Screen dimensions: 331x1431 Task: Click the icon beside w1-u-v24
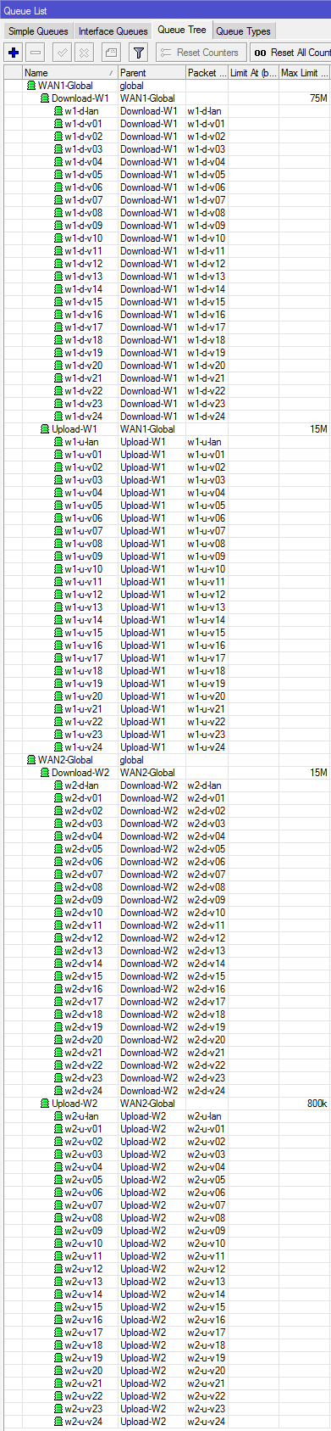click(58, 747)
